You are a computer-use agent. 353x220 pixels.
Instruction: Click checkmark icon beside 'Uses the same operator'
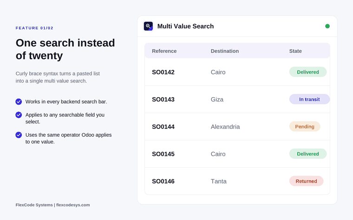tap(19, 135)
